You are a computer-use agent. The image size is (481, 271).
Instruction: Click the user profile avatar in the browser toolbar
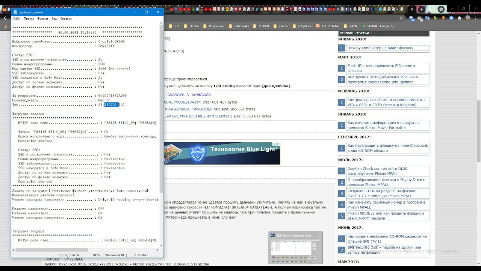(x=468, y=18)
